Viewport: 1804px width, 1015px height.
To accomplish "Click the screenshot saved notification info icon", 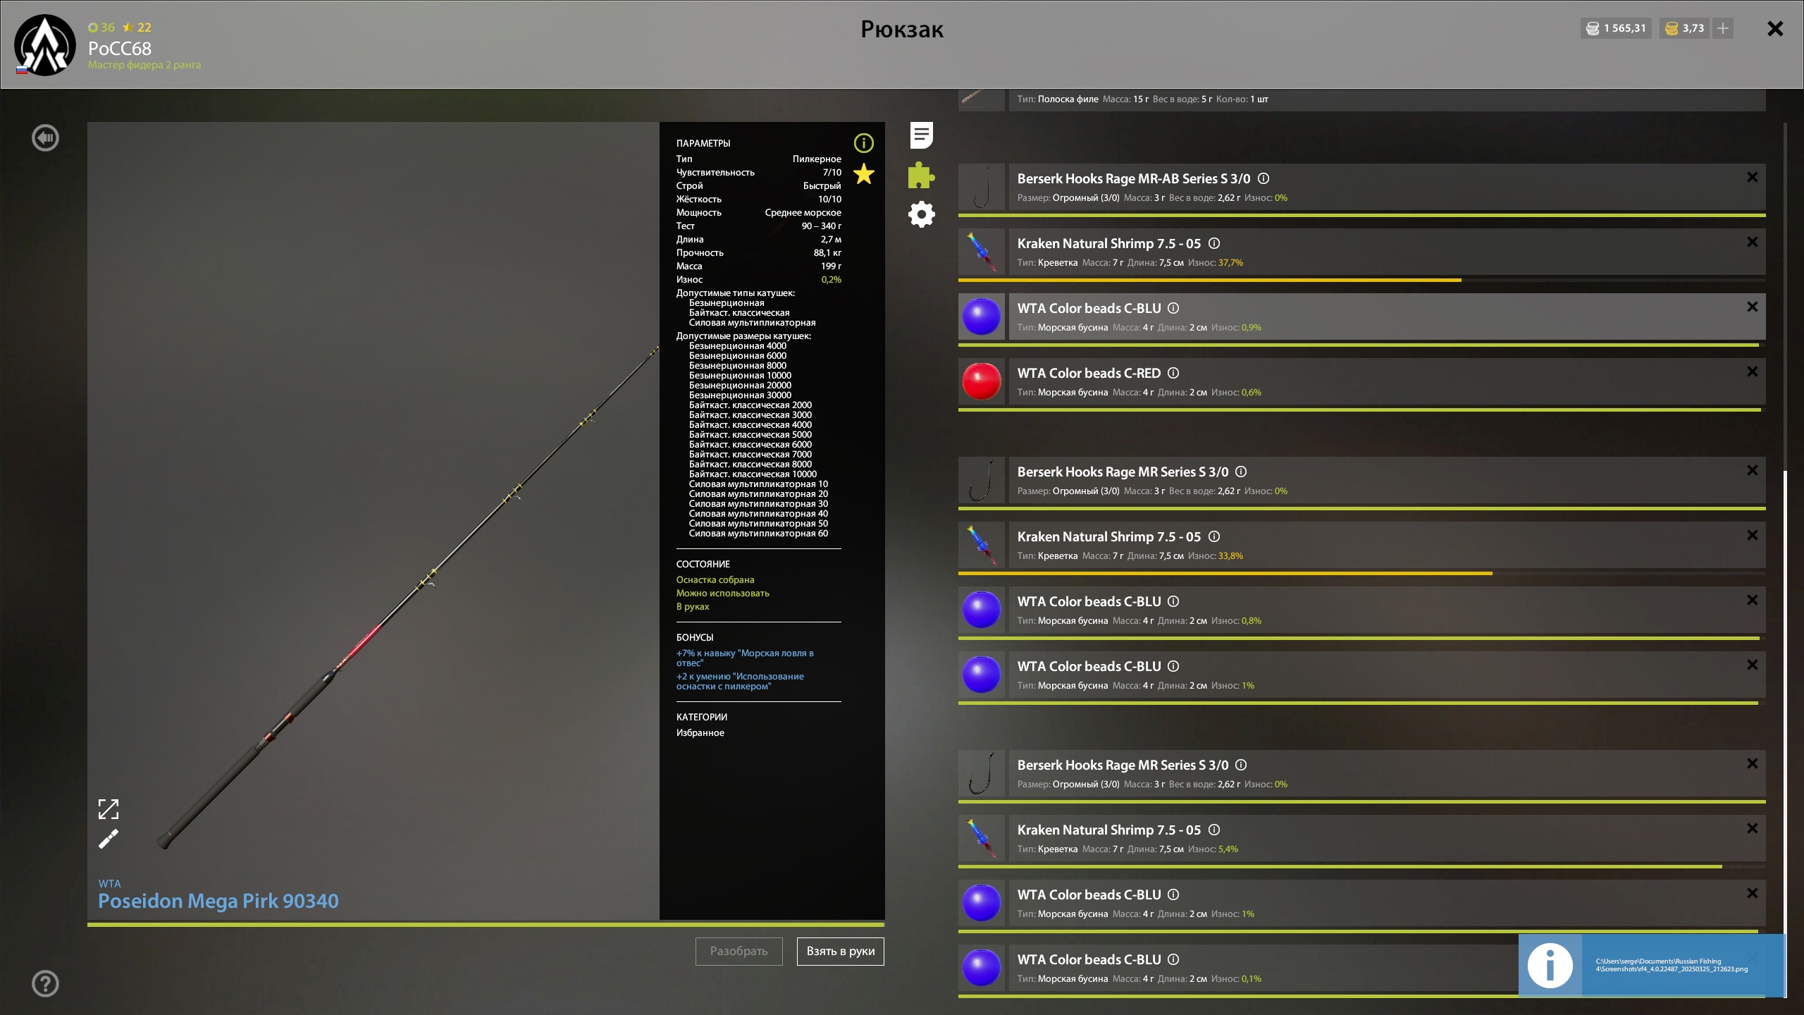I will 1550,966.
